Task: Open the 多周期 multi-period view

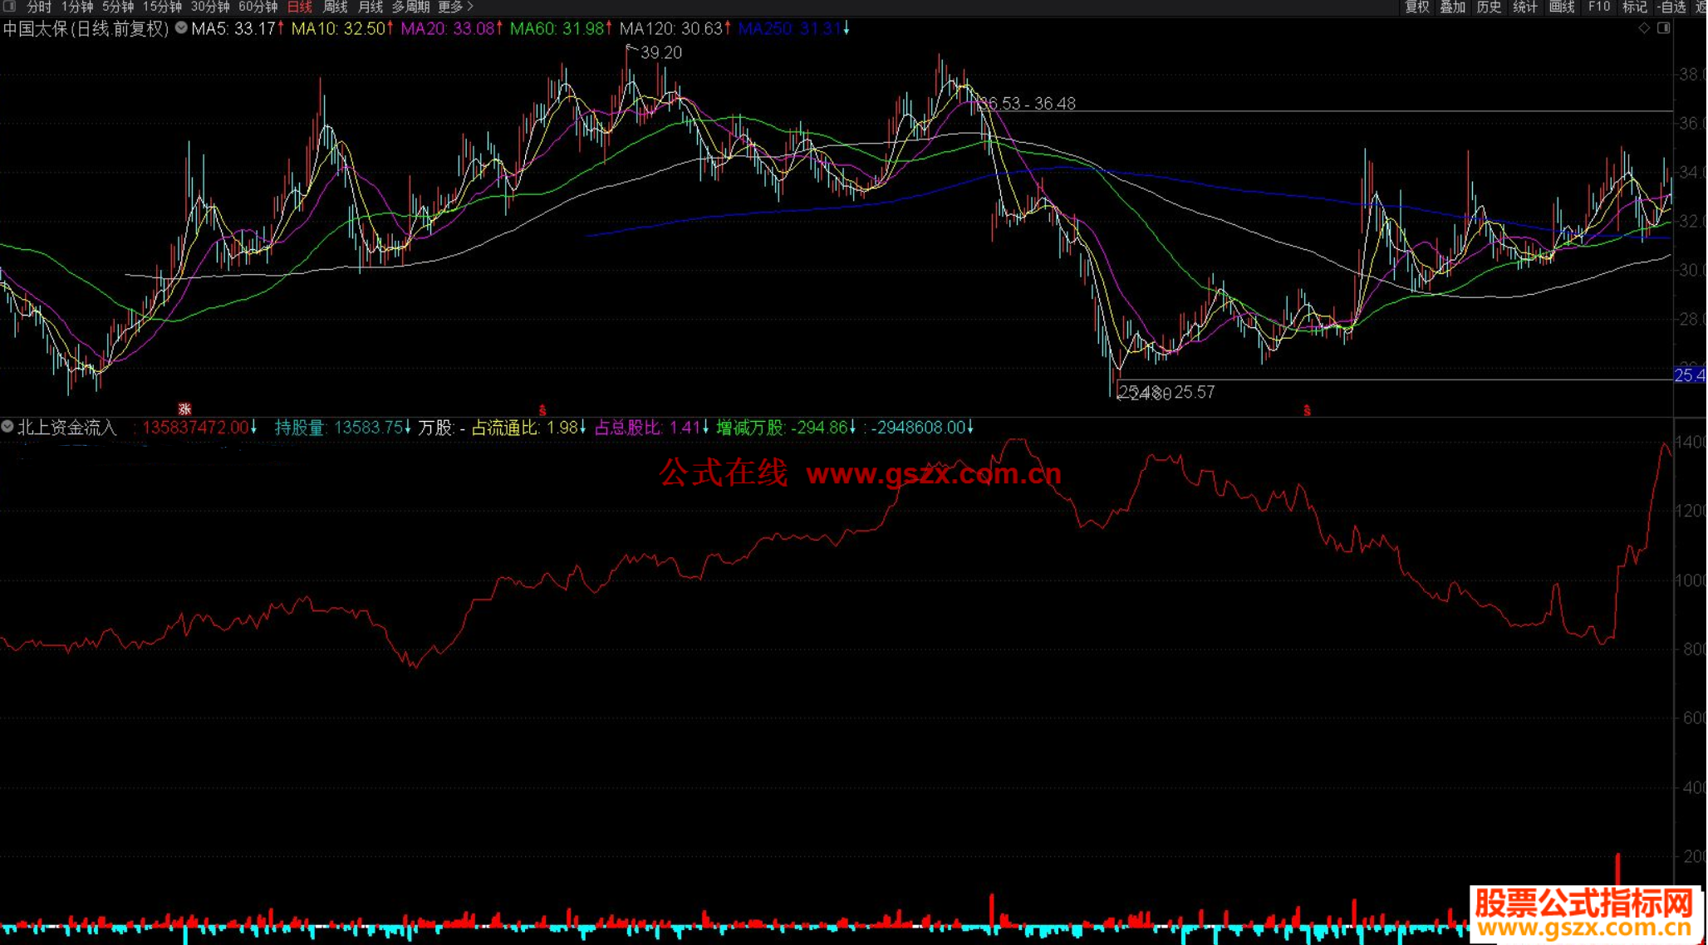Action: (411, 7)
